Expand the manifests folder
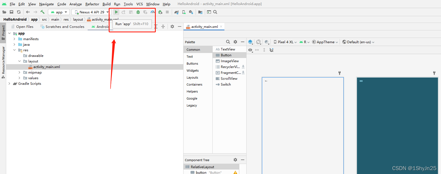The width and height of the screenshot is (441, 174). coord(14,39)
